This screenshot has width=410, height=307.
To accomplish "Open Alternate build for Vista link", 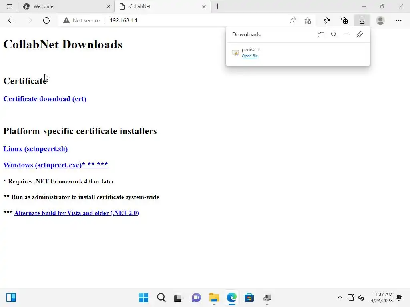I will (76, 213).
